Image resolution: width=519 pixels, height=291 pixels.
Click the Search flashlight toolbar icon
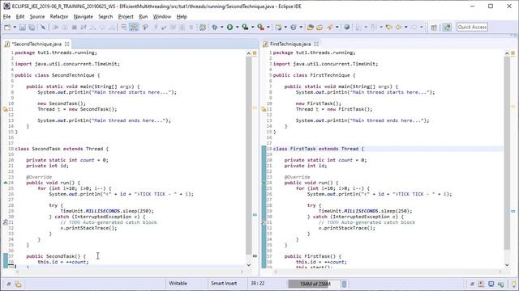[330, 27]
